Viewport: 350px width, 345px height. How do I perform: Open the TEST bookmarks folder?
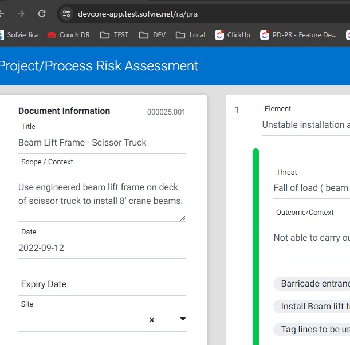coord(114,35)
